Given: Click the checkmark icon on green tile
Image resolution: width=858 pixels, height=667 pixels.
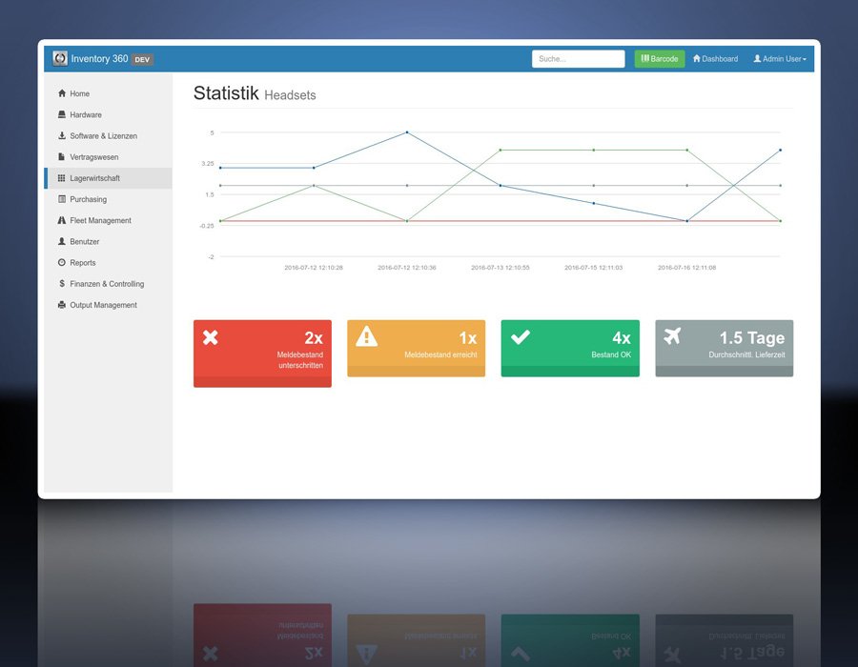Looking at the screenshot, I should coord(521,336).
